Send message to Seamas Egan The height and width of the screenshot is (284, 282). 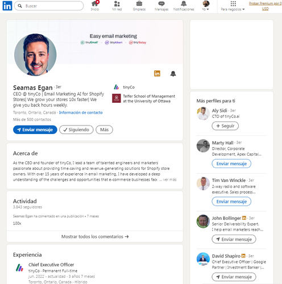tap(35, 130)
